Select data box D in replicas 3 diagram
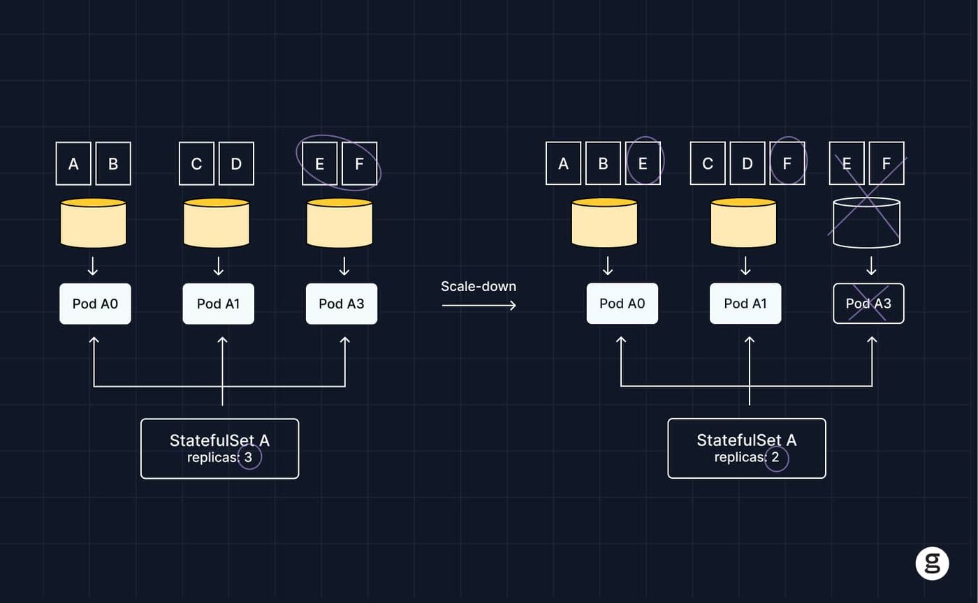 click(236, 164)
